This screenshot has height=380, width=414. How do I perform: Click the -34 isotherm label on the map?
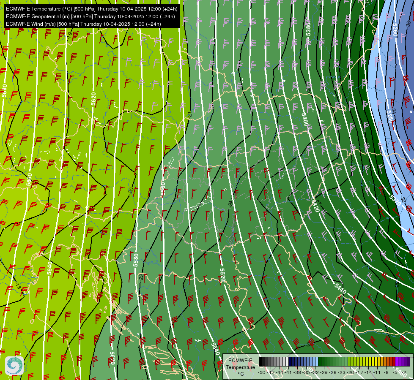click(394, 111)
